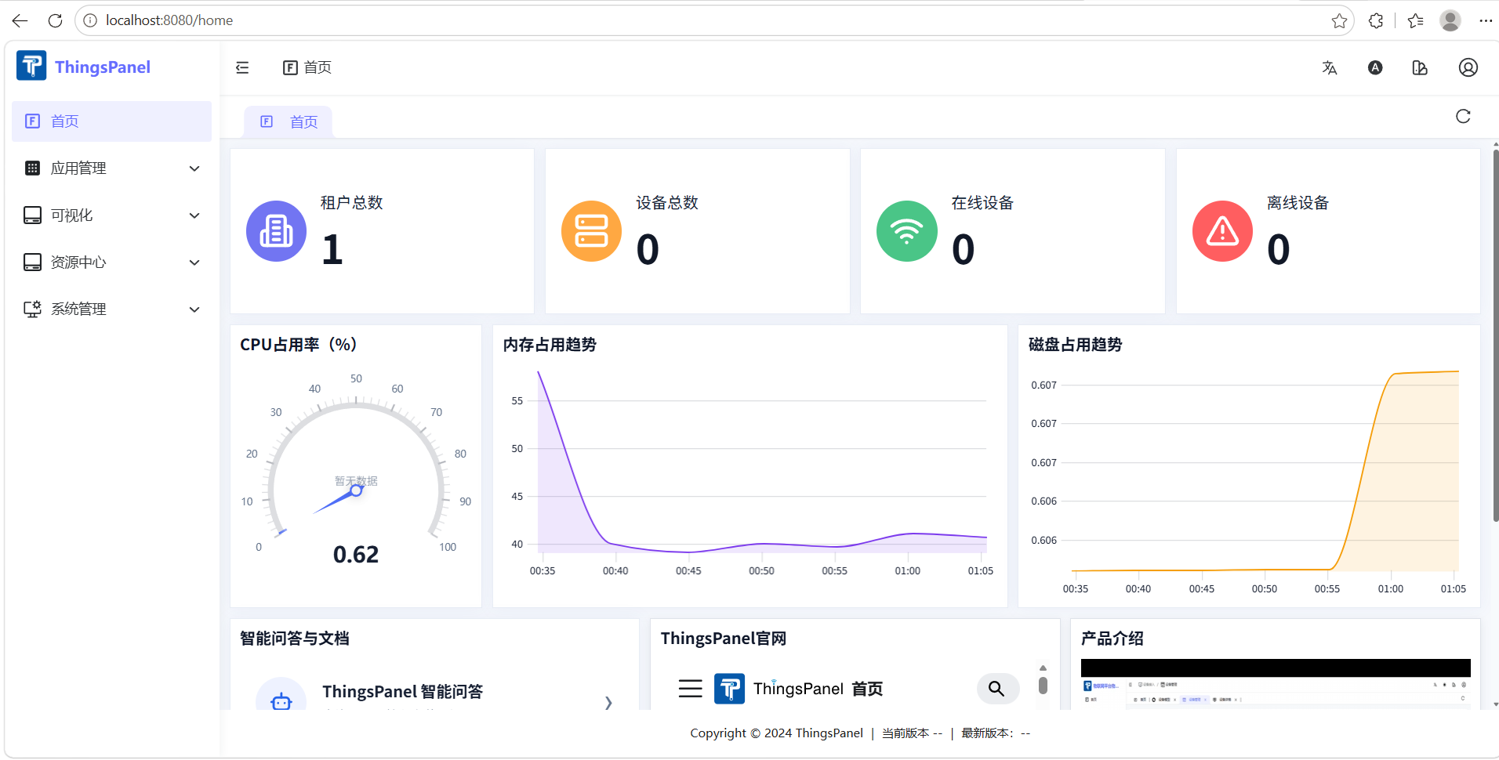1499x760 pixels.
Task: Open the hamburger menu in ThingsPanel官网 frame
Action: point(690,689)
